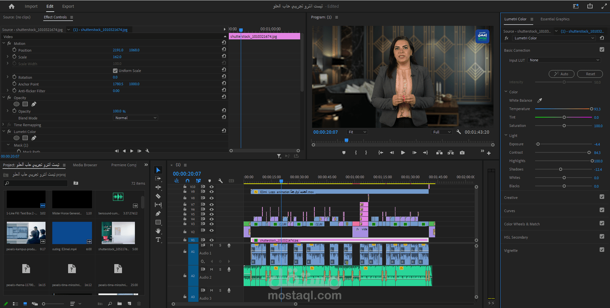This screenshot has width=610, height=308.
Task: Select the Ripple Edit tool
Action: 158,187
